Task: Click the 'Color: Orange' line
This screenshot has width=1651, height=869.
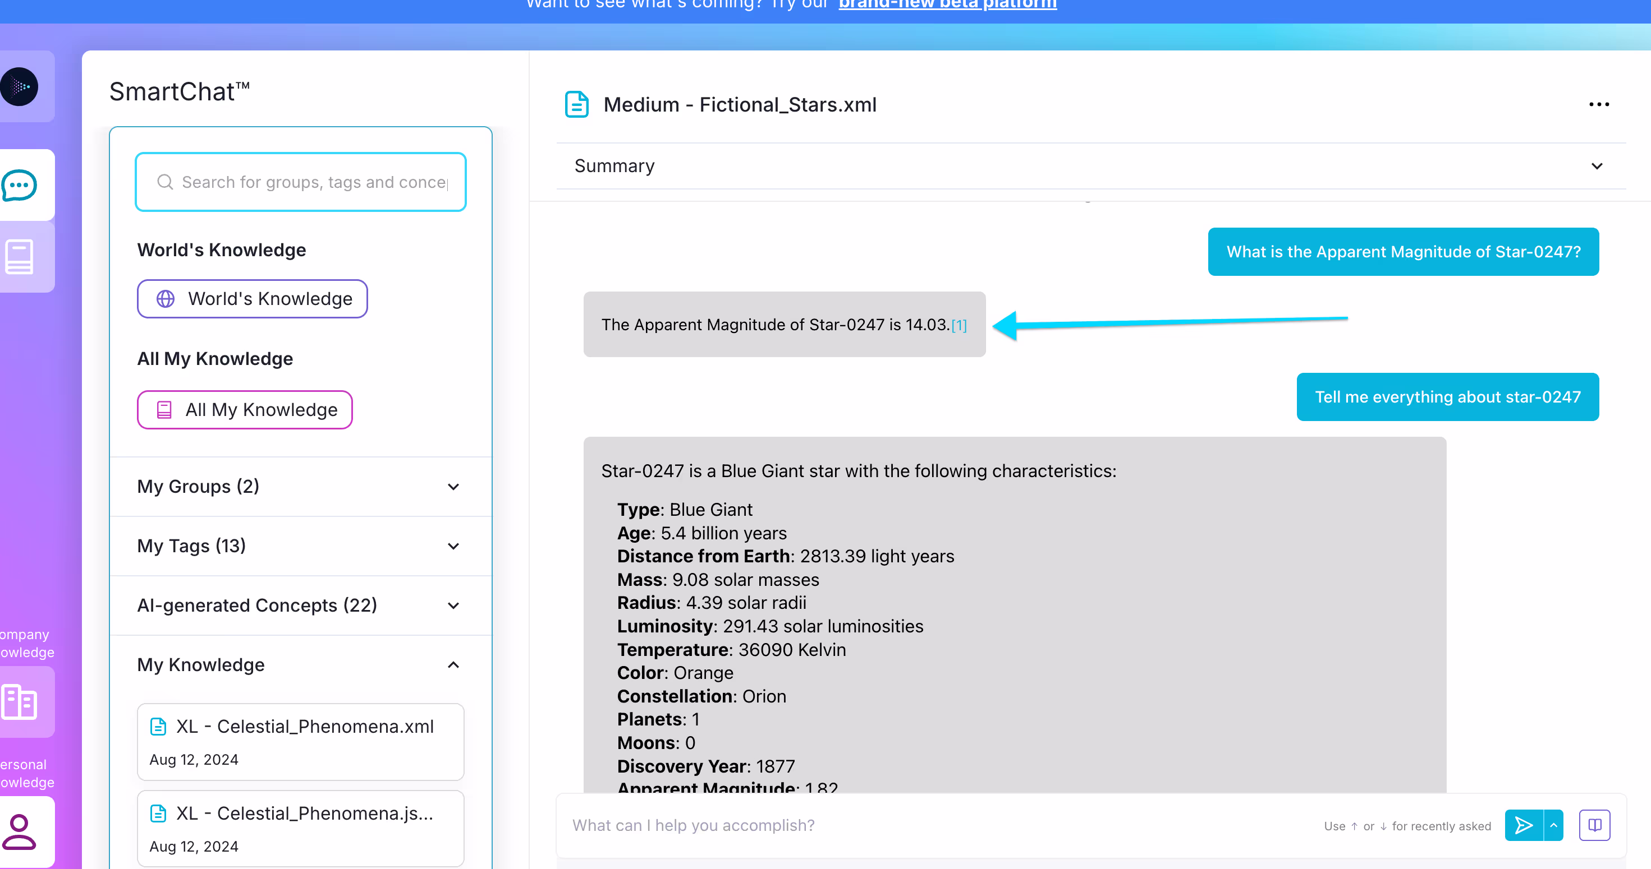Action: click(x=675, y=672)
